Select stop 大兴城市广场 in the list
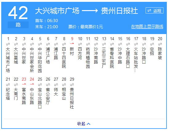 pyautogui.click(x=8, y=60)
